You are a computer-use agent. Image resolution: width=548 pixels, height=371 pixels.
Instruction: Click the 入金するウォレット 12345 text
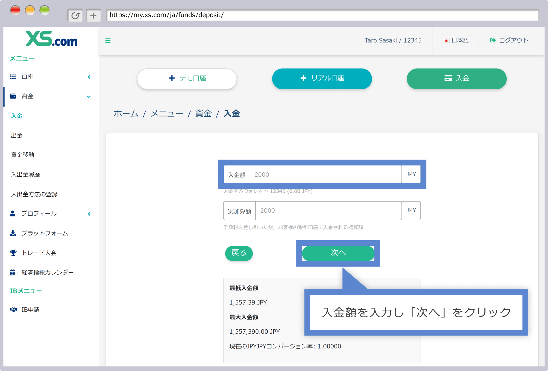(268, 191)
